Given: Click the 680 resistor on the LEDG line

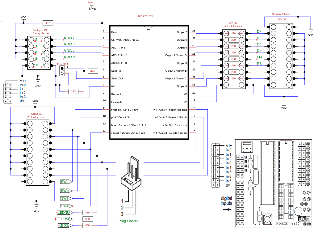Looking at the screenshot, I should pyautogui.click(x=87, y=225).
